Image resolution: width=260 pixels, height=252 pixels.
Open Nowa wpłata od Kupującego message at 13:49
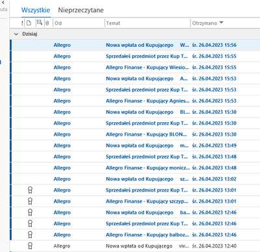pyautogui.click(x=135, y=145)
